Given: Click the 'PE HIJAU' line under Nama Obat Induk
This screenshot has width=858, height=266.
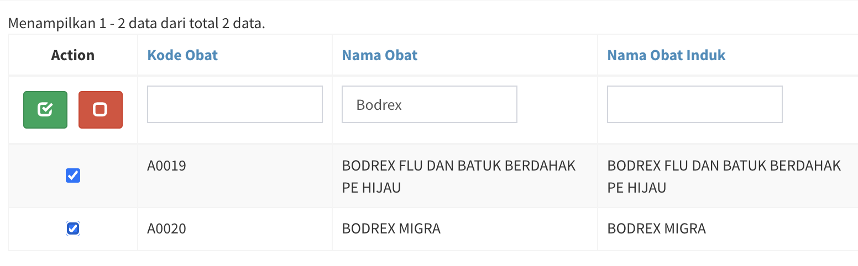Looking at the screenshot, I should point(637,188).
